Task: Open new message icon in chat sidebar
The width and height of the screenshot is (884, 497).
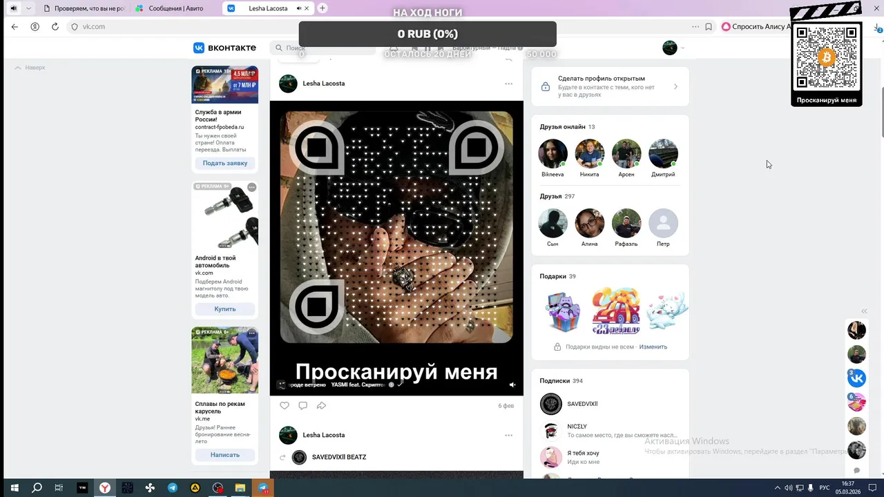Action: (856, 471)
